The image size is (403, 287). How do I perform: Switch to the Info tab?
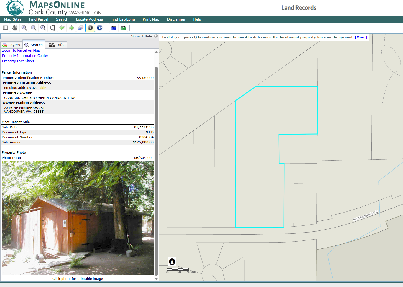[56, 45]
